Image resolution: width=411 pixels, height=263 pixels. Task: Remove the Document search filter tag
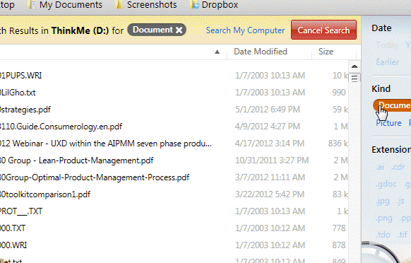pyautogui.click(x=179, y=30)
